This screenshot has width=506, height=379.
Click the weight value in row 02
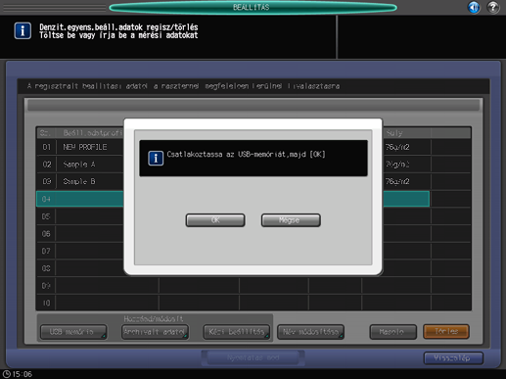point(397,165)
